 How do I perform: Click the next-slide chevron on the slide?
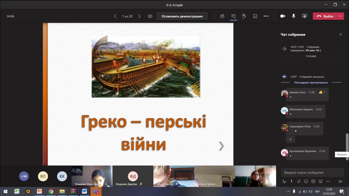coord(221,146)
